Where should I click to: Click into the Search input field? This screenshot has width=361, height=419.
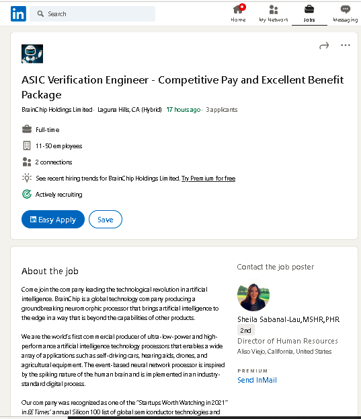(93, 14)
